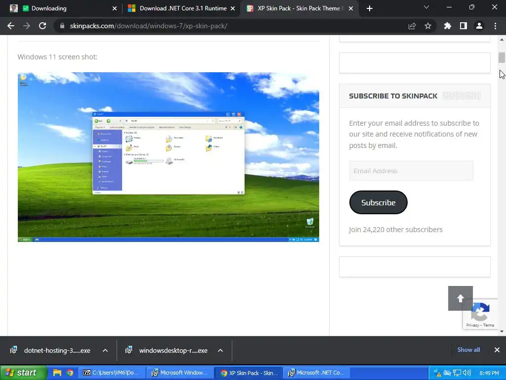Image resolution: width=506 pixels, height=380 pixels.
Task: Expand options for windowsdesktop-r download
Action: (x=220, y=350)
